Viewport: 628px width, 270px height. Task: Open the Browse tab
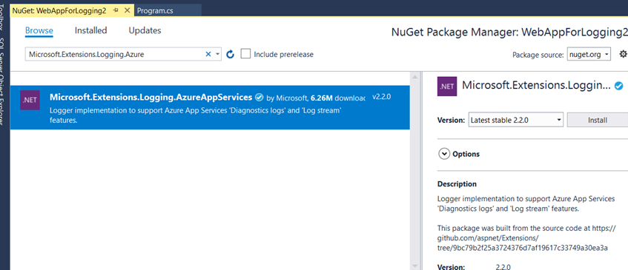point(39,30)
